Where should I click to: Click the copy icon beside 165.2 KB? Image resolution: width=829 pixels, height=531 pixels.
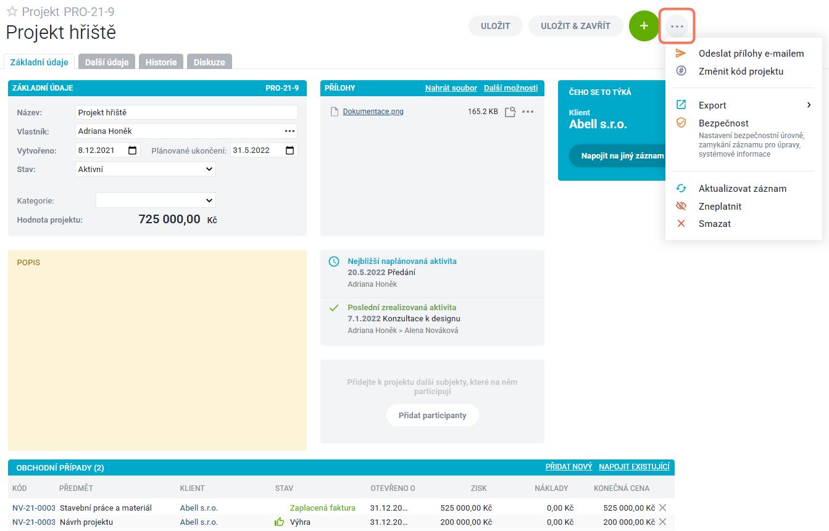pyautogui.click(x=510, y=112)
